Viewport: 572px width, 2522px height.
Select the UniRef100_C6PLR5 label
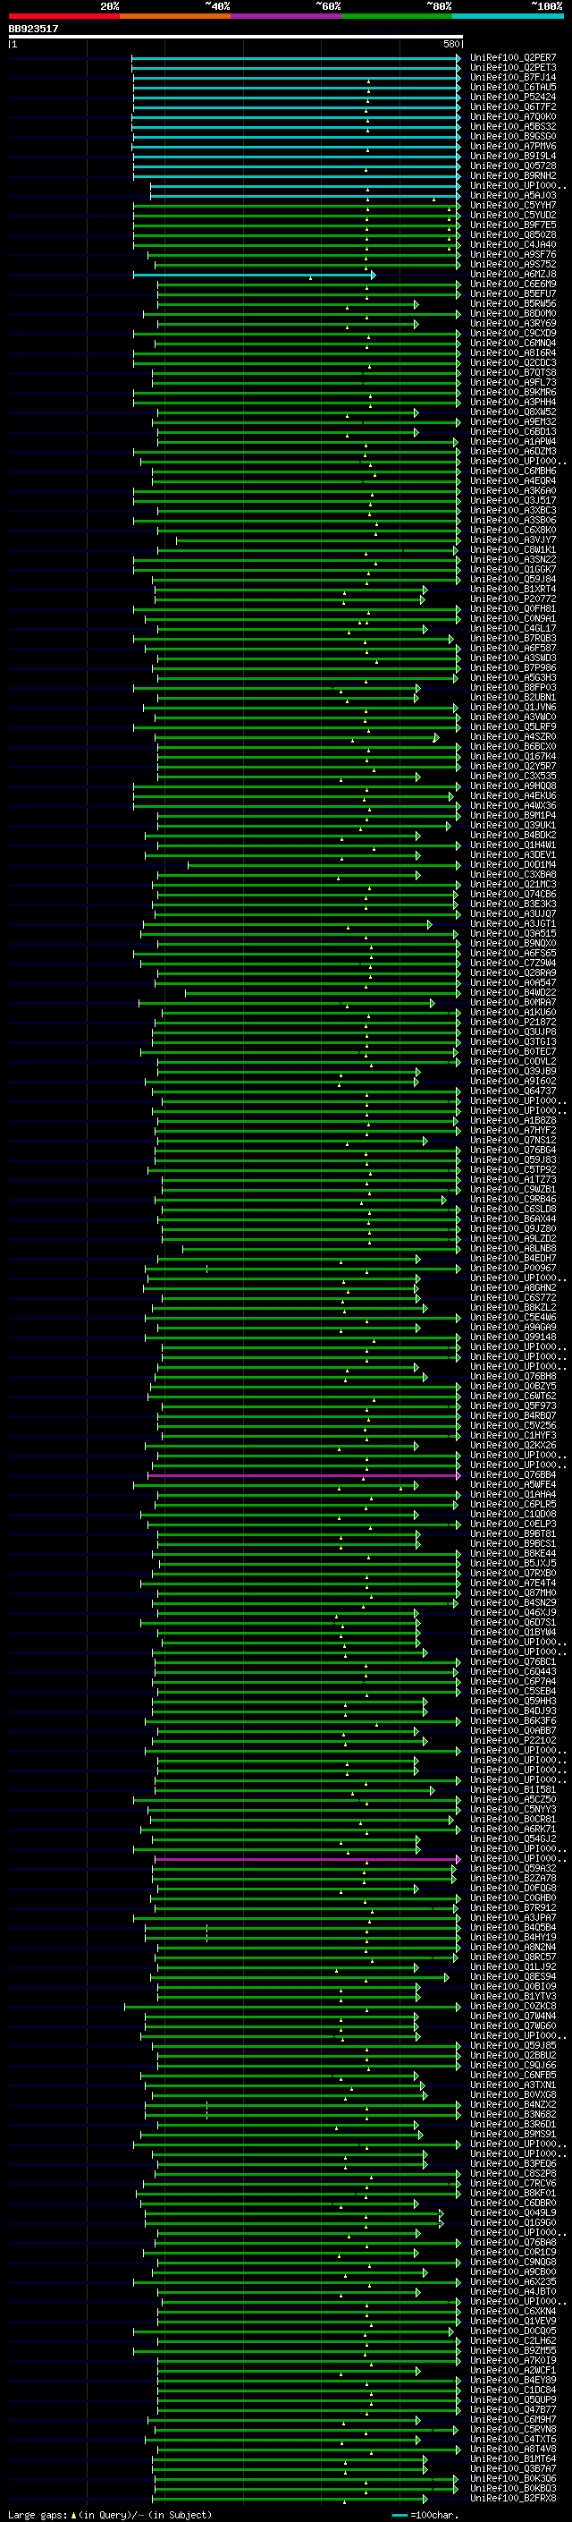[512, 1504]
